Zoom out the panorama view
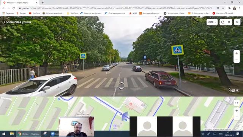Image resolution: width=243 pixels, height=137 pixels. pyautogui.click(x=237, y=60)
